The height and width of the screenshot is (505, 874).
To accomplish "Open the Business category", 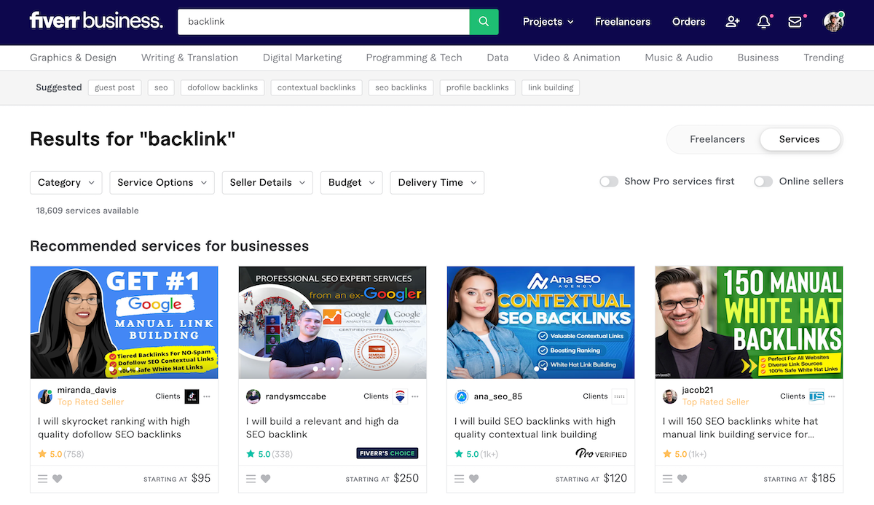I will (758, 58).
